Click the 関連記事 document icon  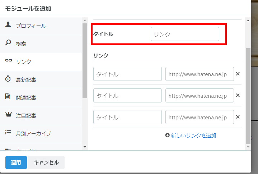tap(8, 96)
